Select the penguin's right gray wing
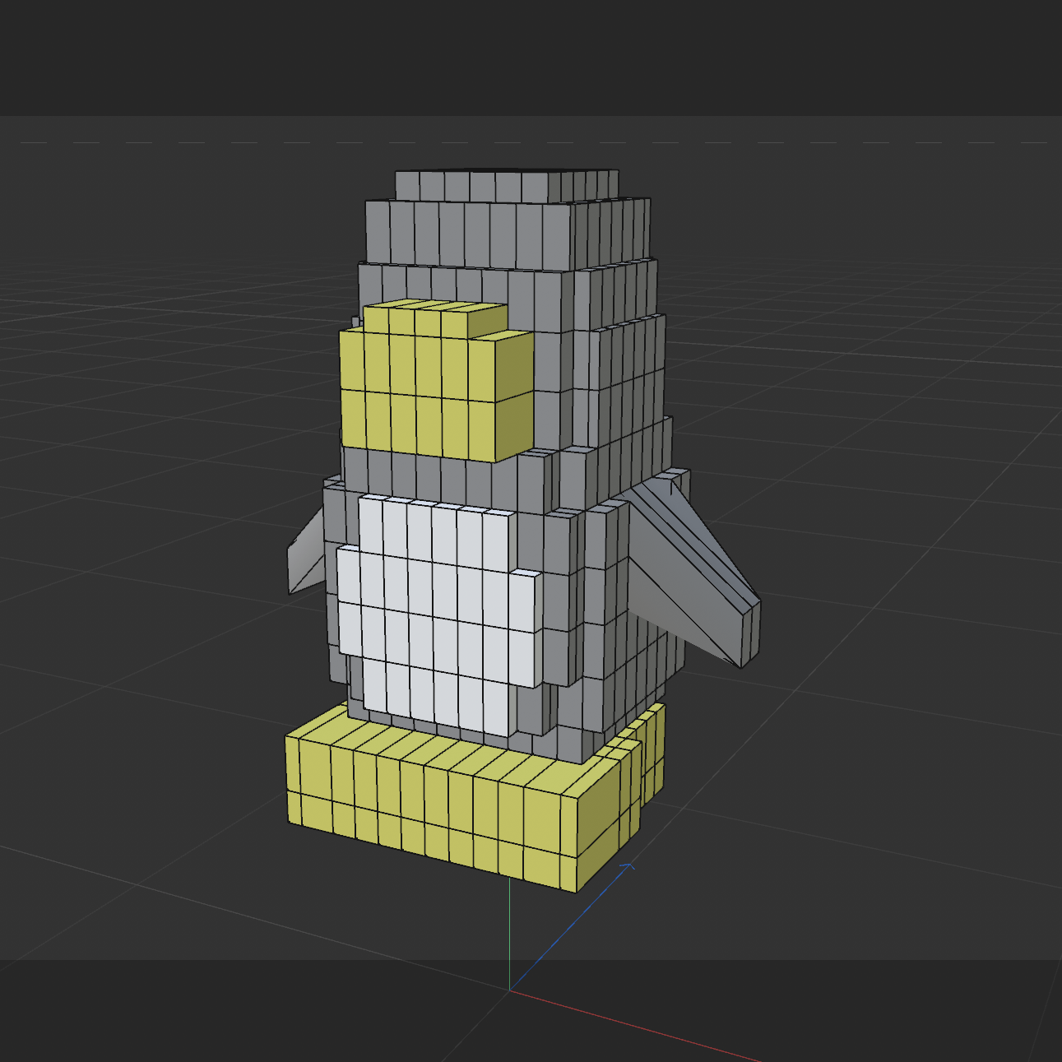 click(x=691, y=576)
